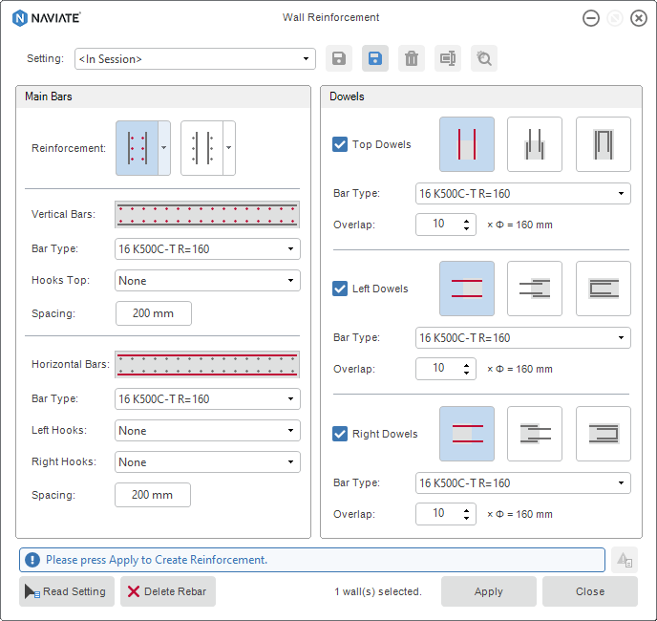Viewport: 657px width, 621px height.
Task: Select the third right dowel layout icon
Action: pos(603,434)
